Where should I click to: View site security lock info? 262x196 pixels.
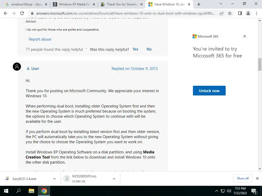(x=32, y=13)
